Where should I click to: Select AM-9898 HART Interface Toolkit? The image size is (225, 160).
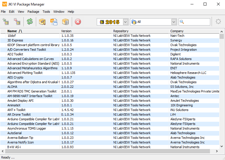coord(110,96)
